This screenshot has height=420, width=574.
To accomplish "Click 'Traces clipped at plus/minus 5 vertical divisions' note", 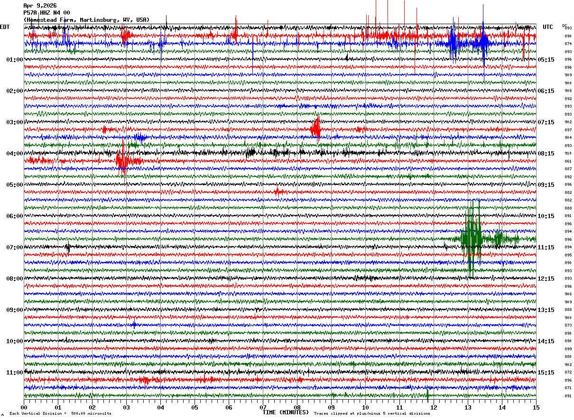I will 372,413.
